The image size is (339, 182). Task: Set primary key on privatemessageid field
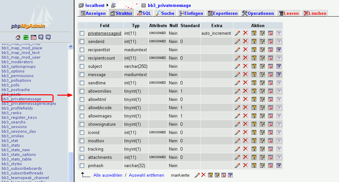(254, 33)
